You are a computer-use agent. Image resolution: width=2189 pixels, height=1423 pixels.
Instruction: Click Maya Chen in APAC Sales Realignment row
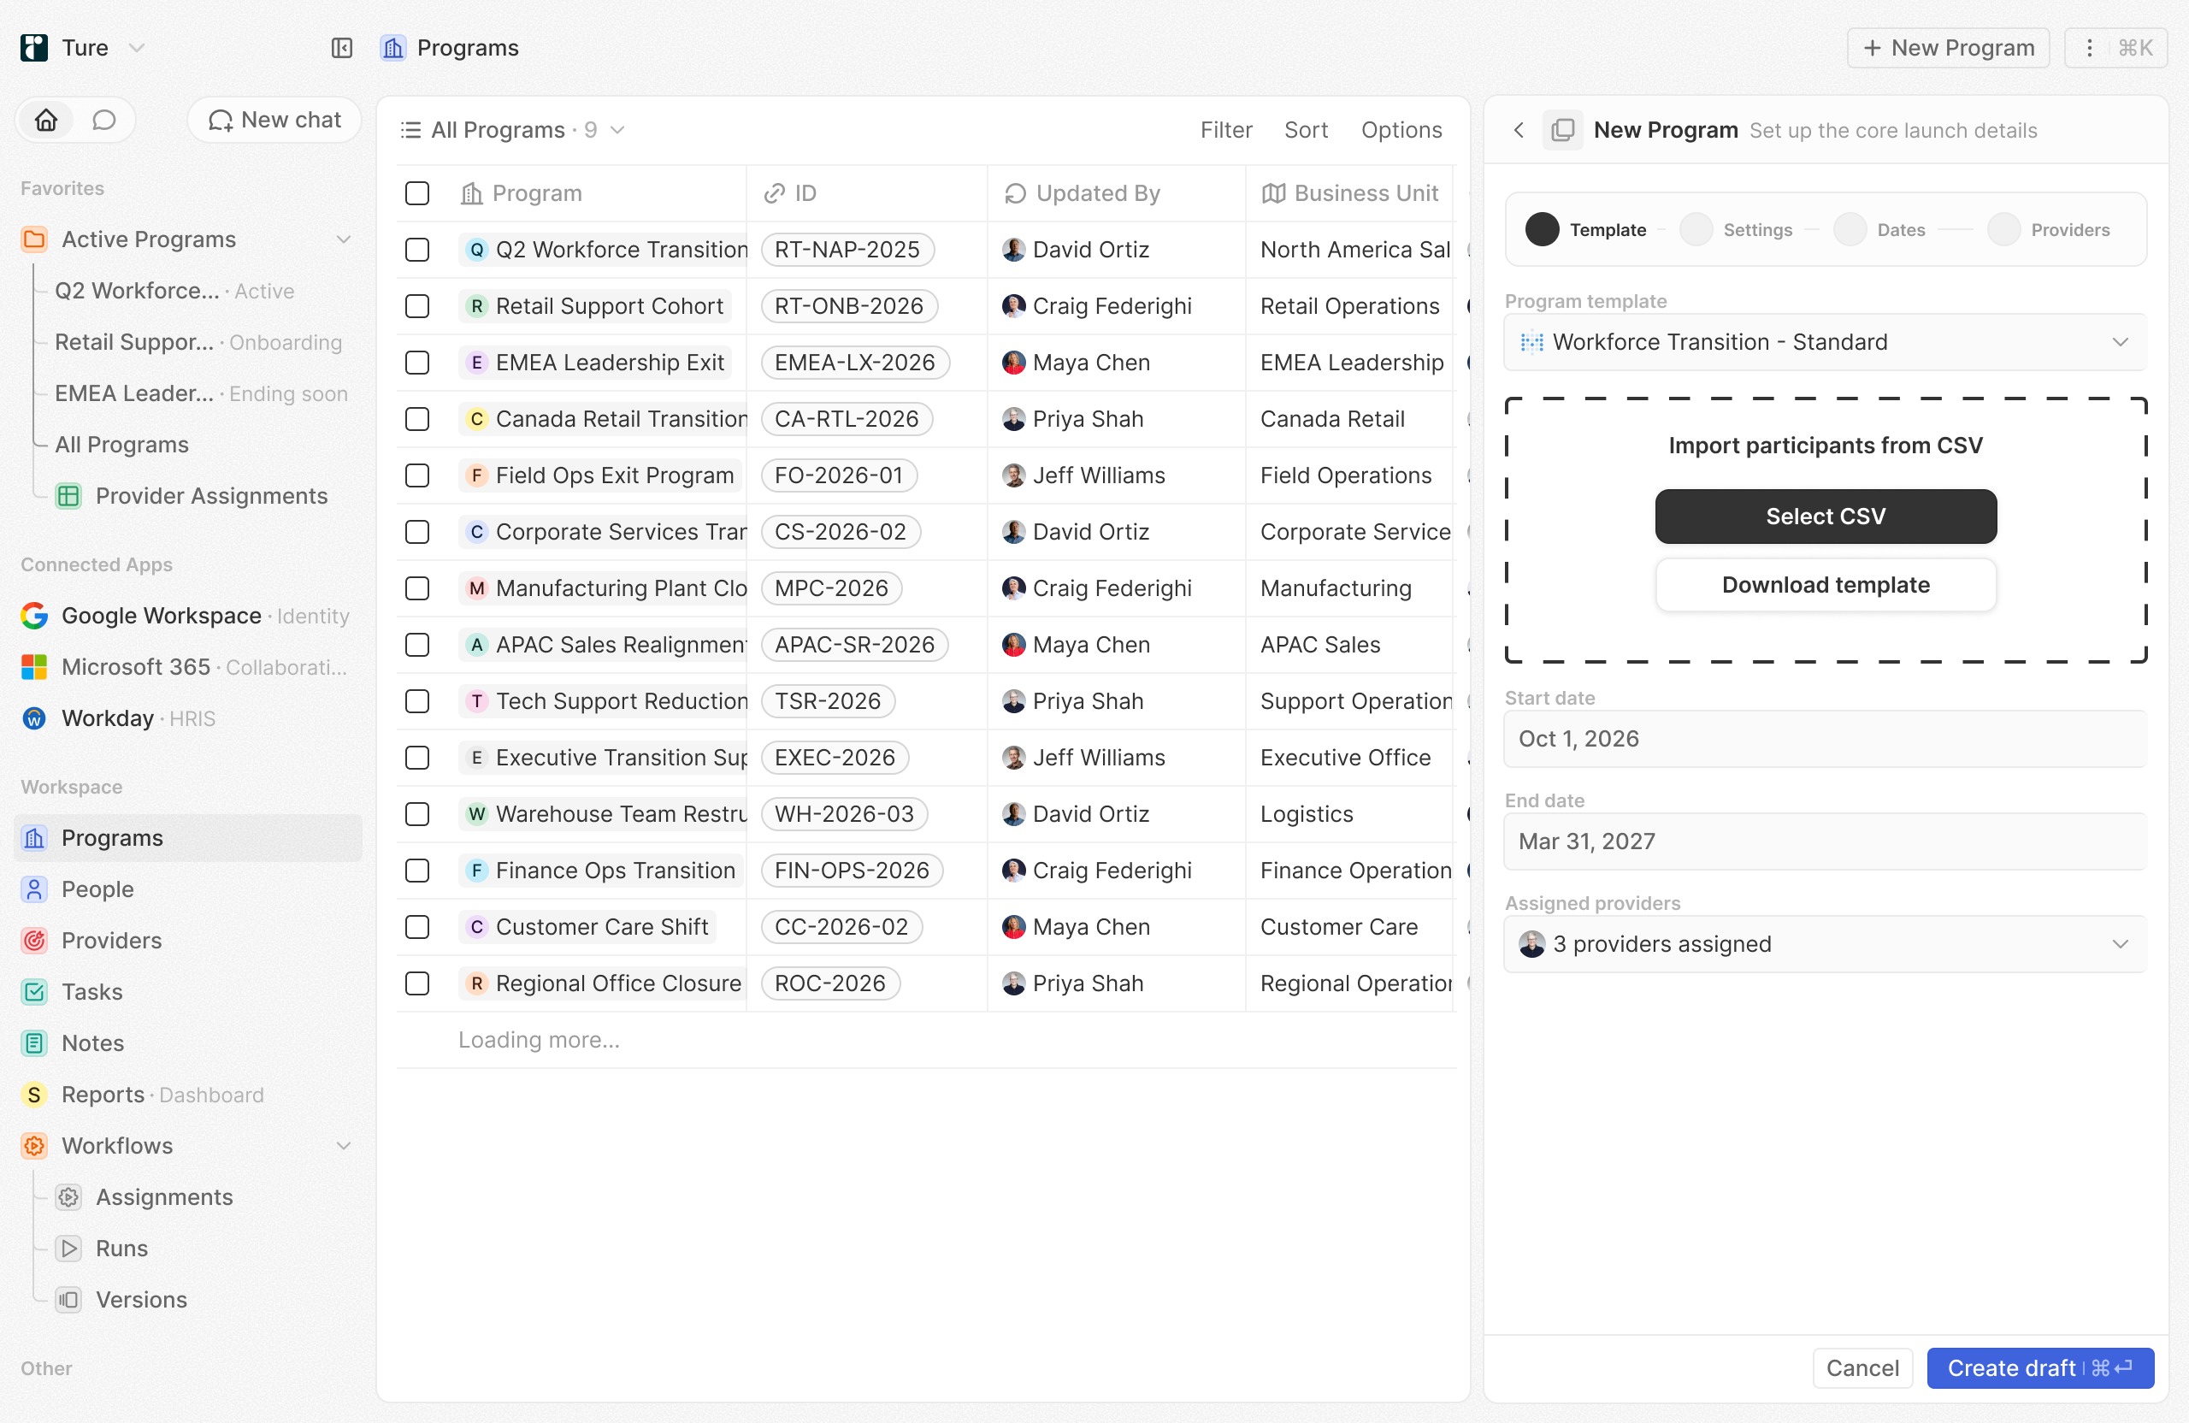(1076, 645)
